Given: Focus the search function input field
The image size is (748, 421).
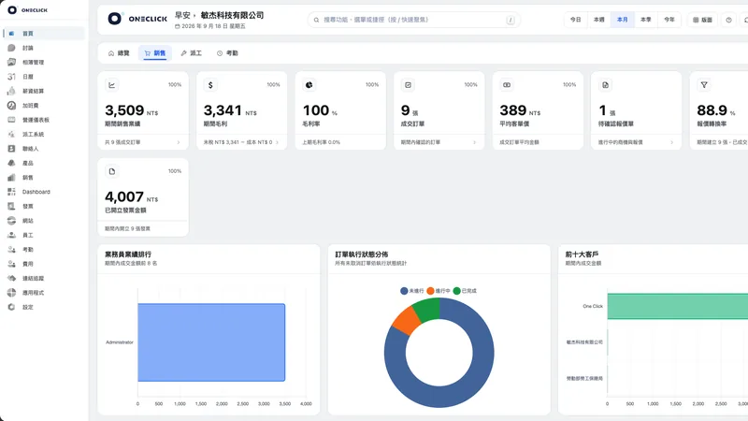Looking at the screenshot, I should pos(413,20).
